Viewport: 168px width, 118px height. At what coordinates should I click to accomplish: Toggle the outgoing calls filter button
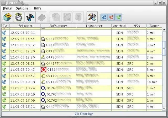tap(118, 17)
